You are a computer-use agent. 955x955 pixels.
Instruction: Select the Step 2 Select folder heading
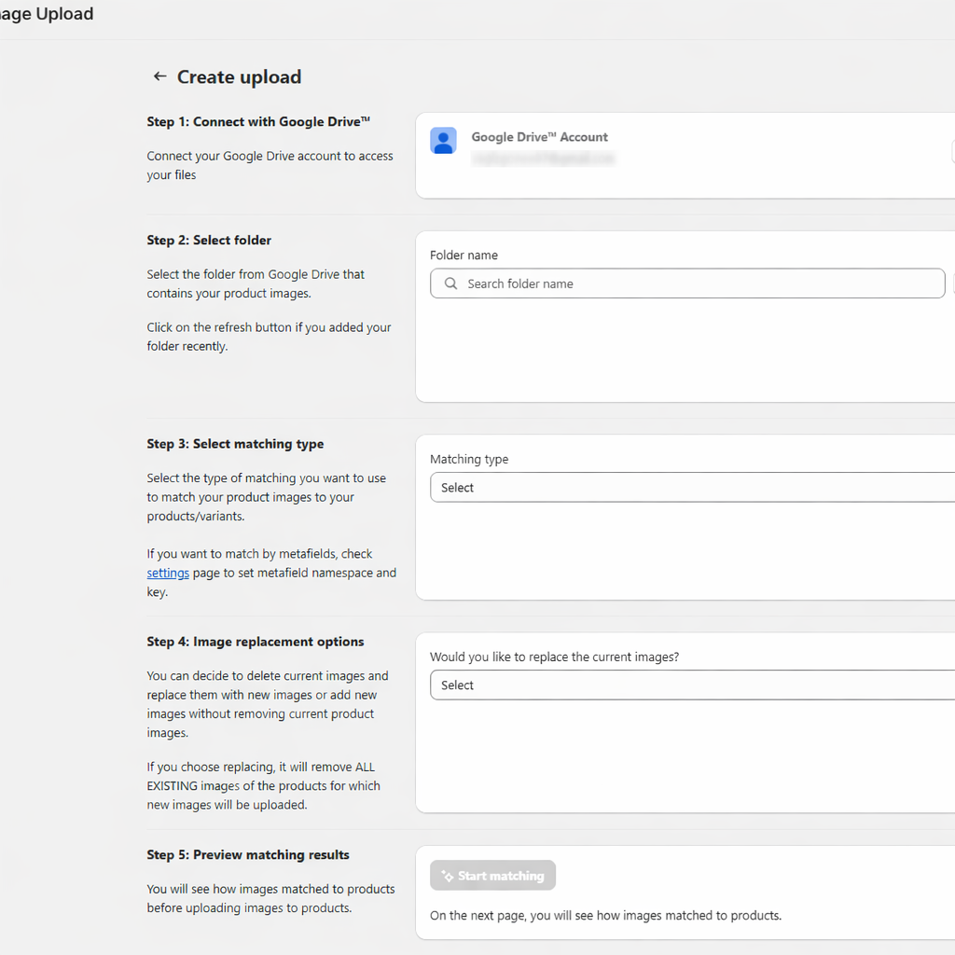[x=209, y=241]
